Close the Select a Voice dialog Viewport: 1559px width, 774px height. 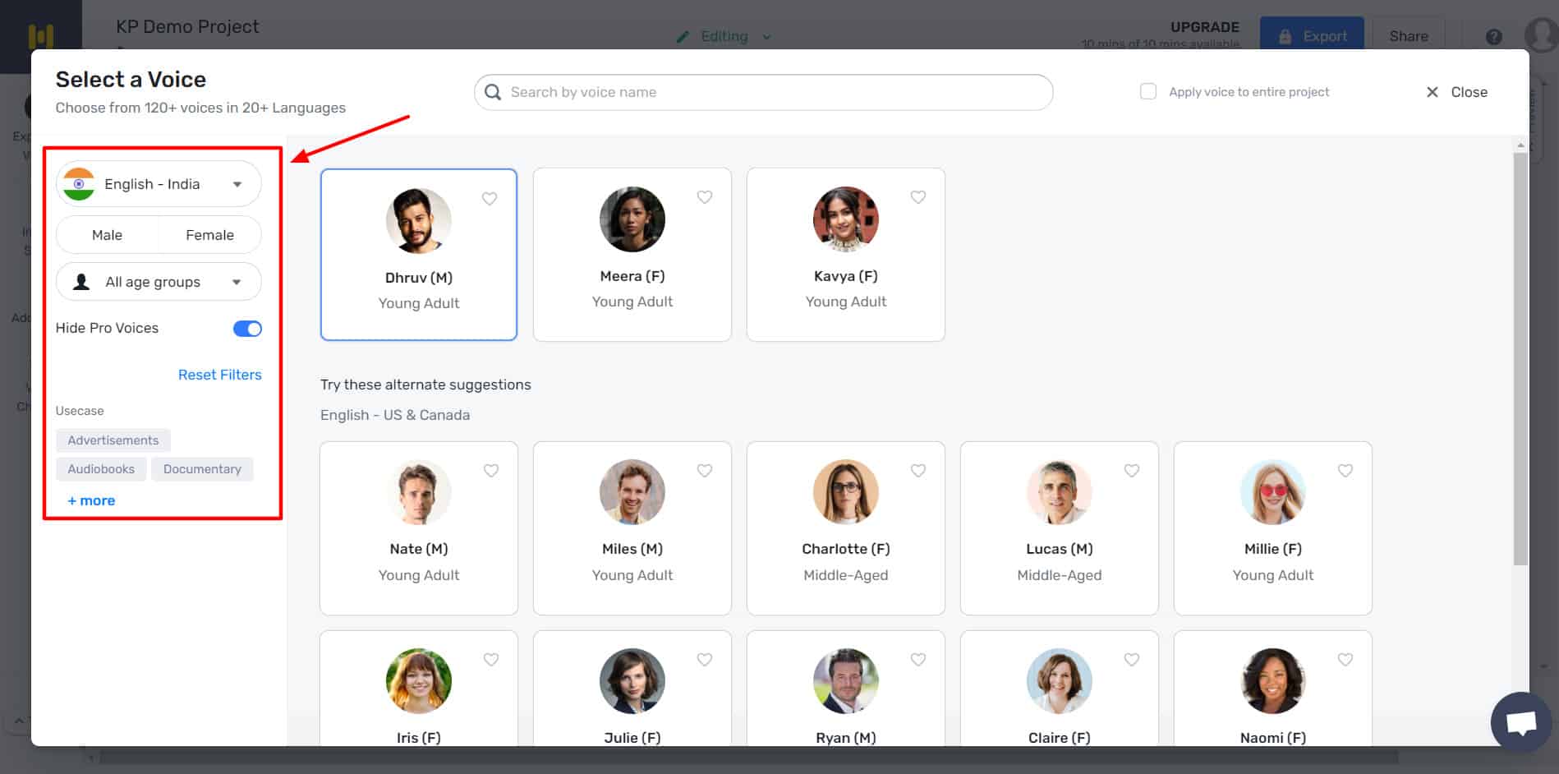pos(1457,92)
